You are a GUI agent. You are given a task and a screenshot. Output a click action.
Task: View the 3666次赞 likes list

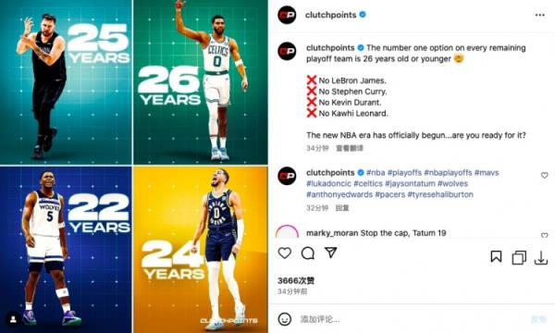(296, 280)
